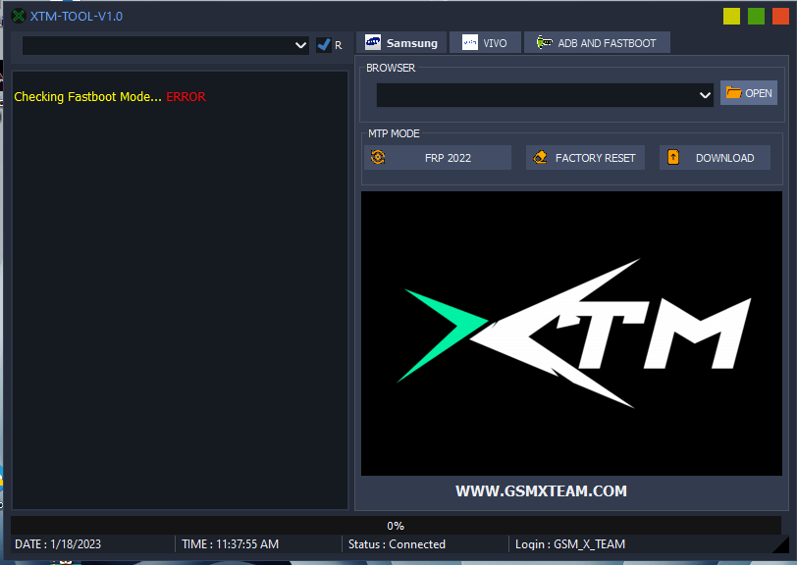The height and width of the screenshot is (565, 797).
Task: Click the Download upload-arrow icon
Action: 673,157
